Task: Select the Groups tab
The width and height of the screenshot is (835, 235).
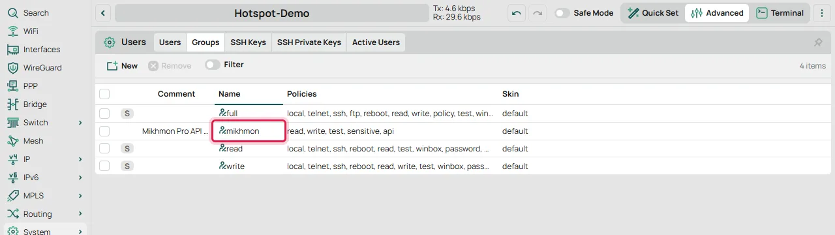Action: (205, 42)
